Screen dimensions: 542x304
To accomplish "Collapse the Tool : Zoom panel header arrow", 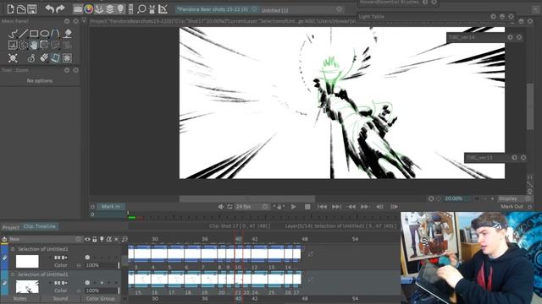I will pos(67,70).
